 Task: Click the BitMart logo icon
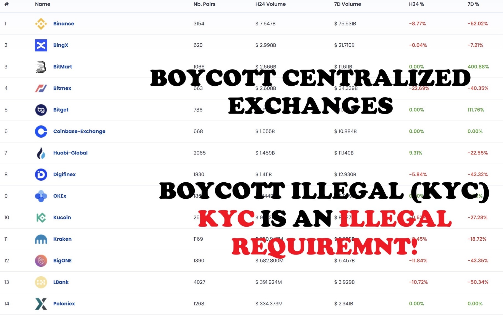[x=41, y=67]
